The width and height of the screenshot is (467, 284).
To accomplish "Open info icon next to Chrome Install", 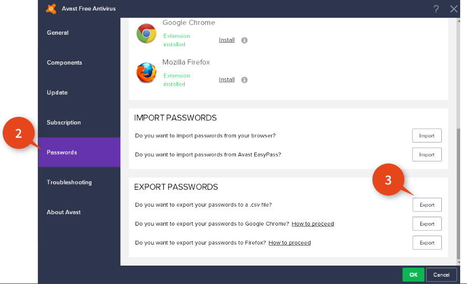I will click(x=244, y=40).
